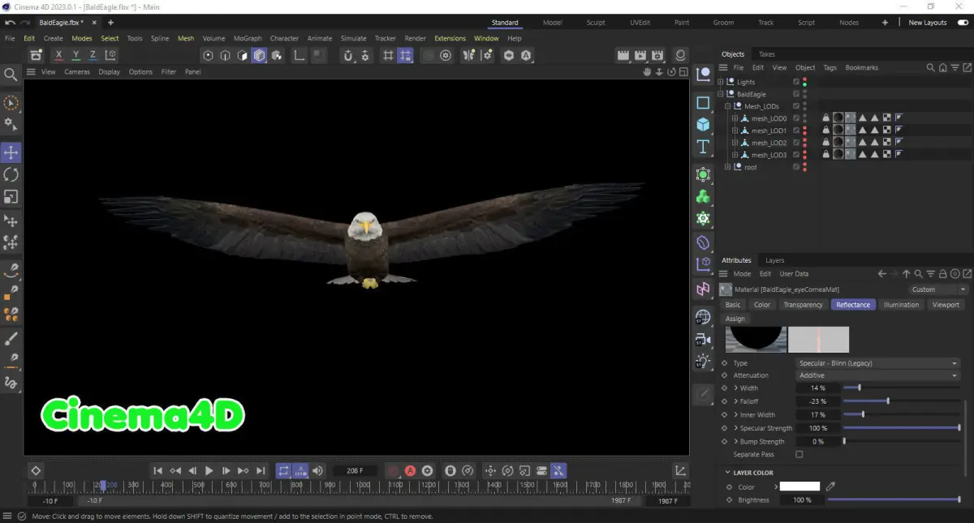Open Edit Render Settings clapboard gear
Screen dimensions: 974x523
point(658,55)
